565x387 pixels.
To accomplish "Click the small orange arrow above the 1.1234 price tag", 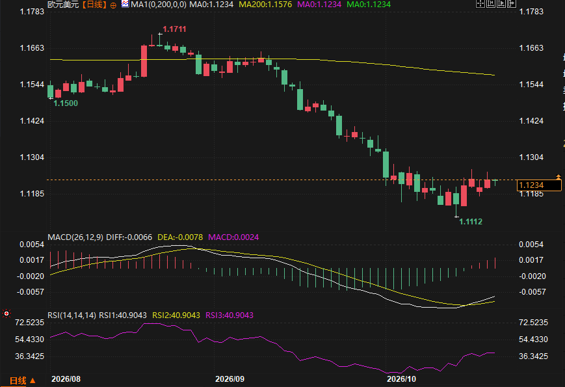I will click(558, 177).
